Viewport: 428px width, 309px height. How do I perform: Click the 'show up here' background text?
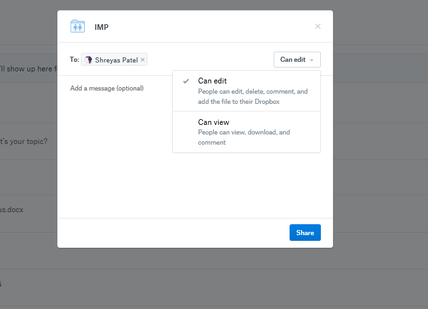coord(28,69)
